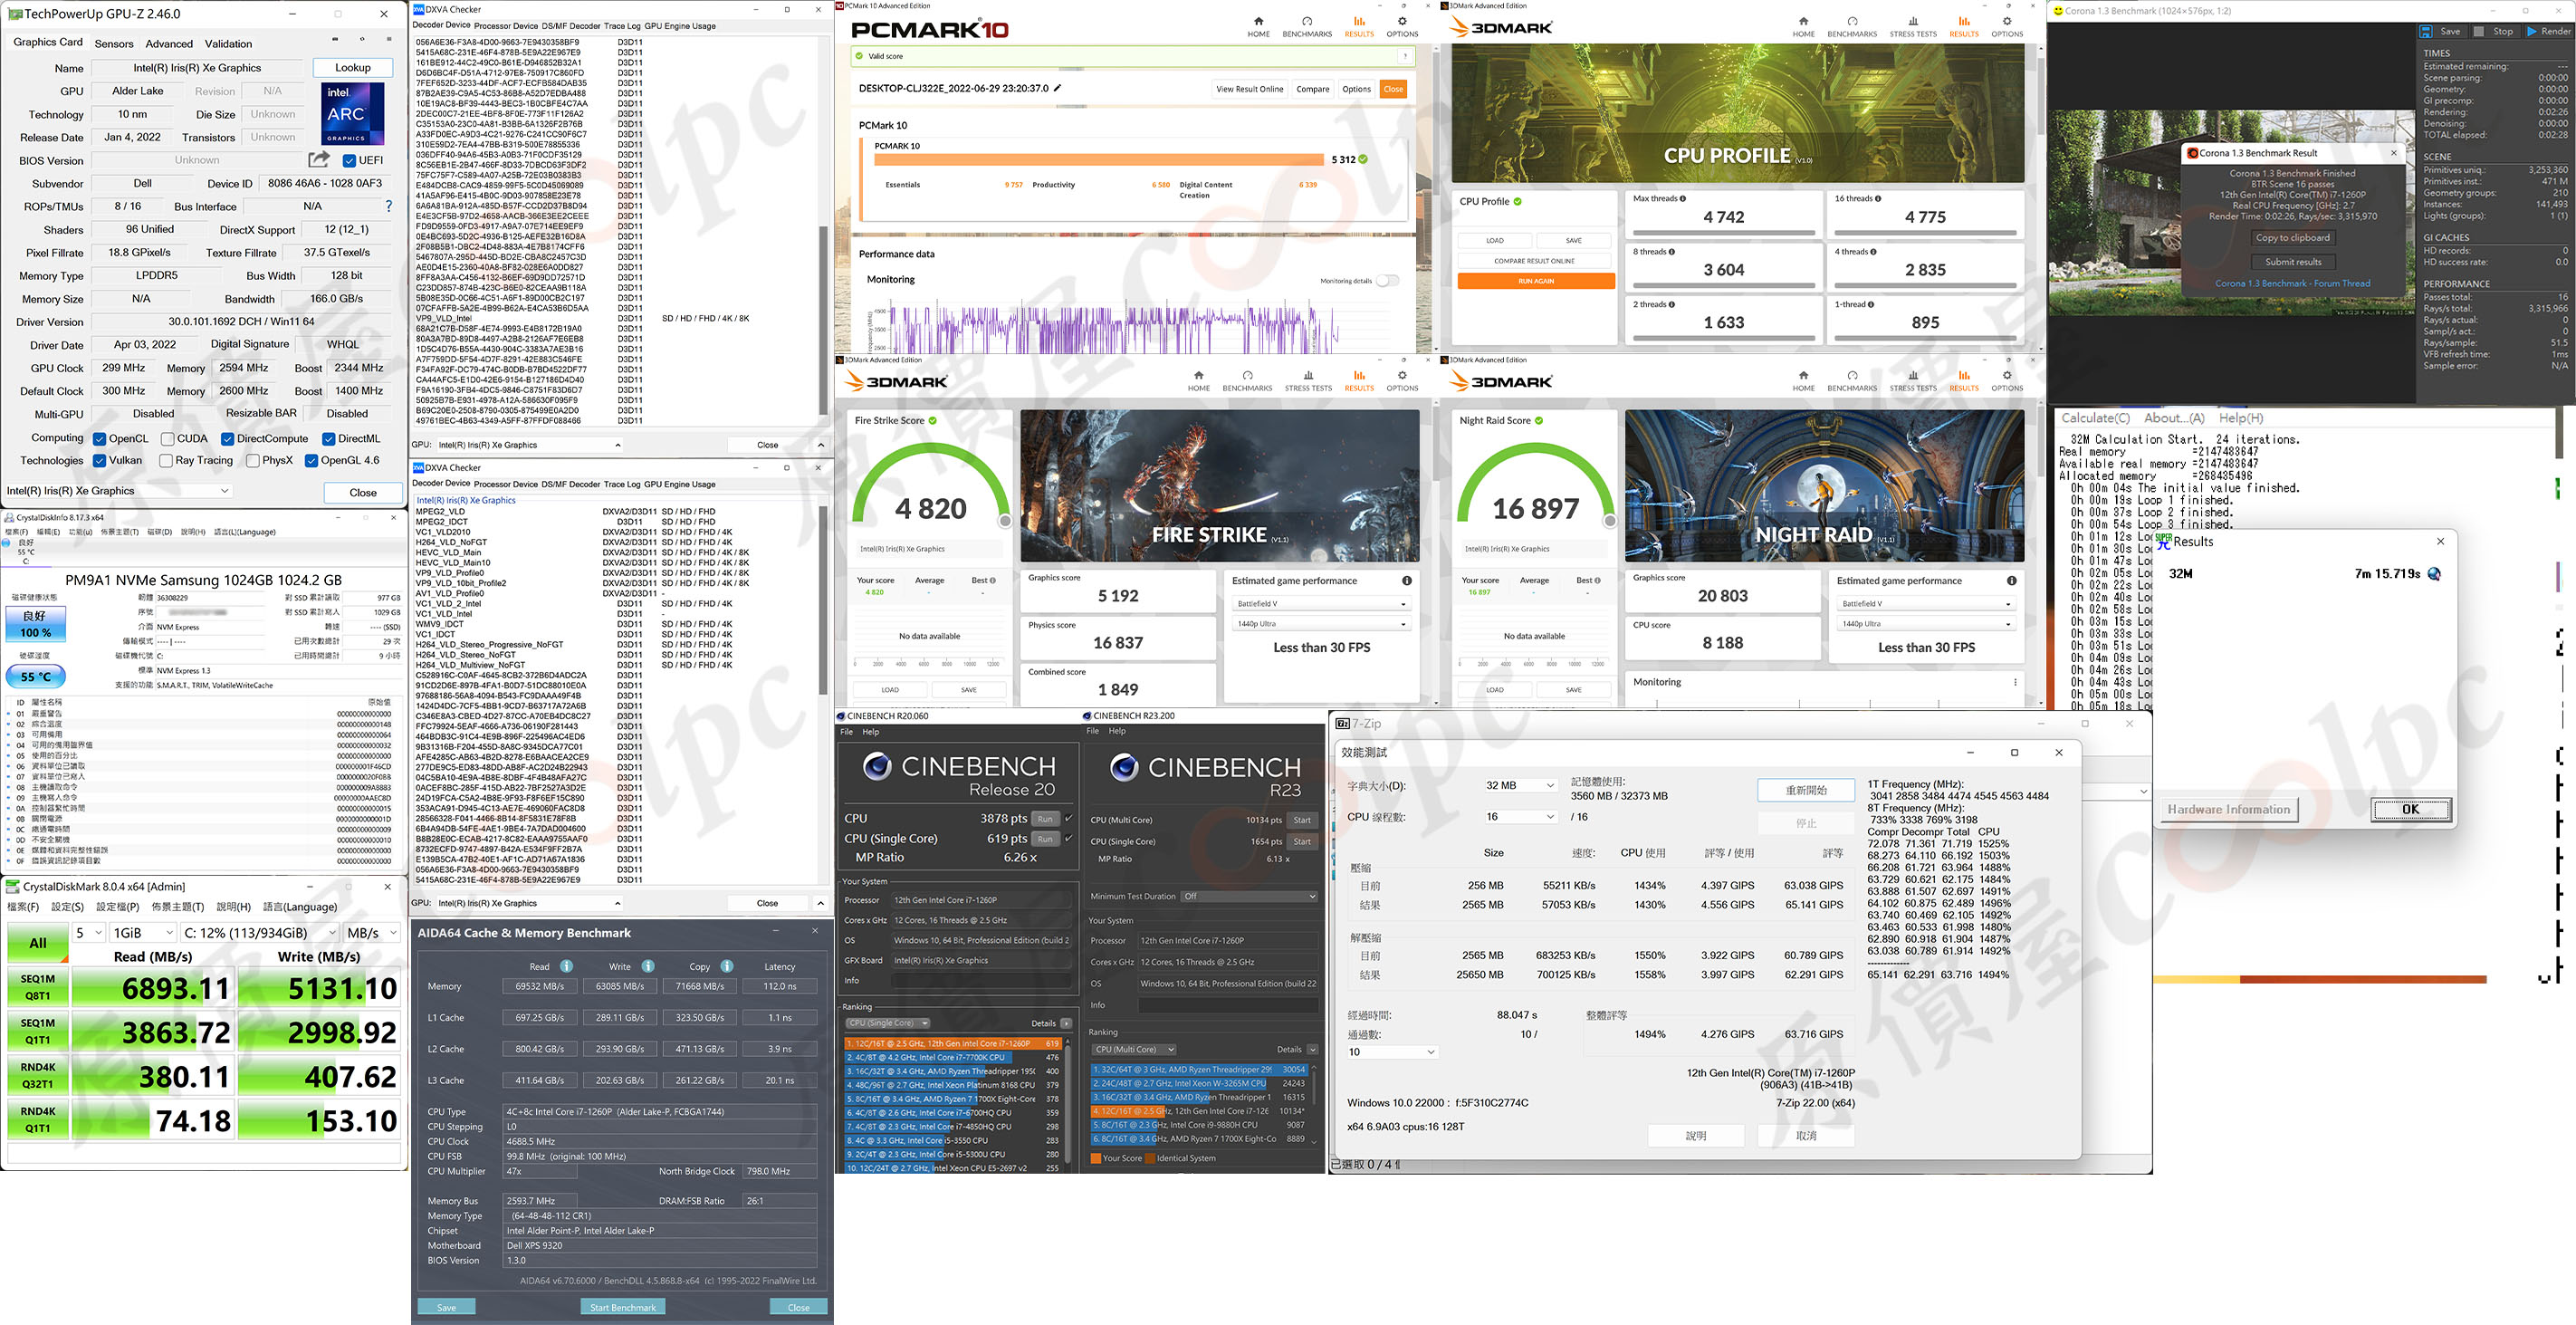Click pencil icon beside DESKTOP-CLJ322E result name
This screenshot has width=2576, height=1325.
pos(1057,88)
